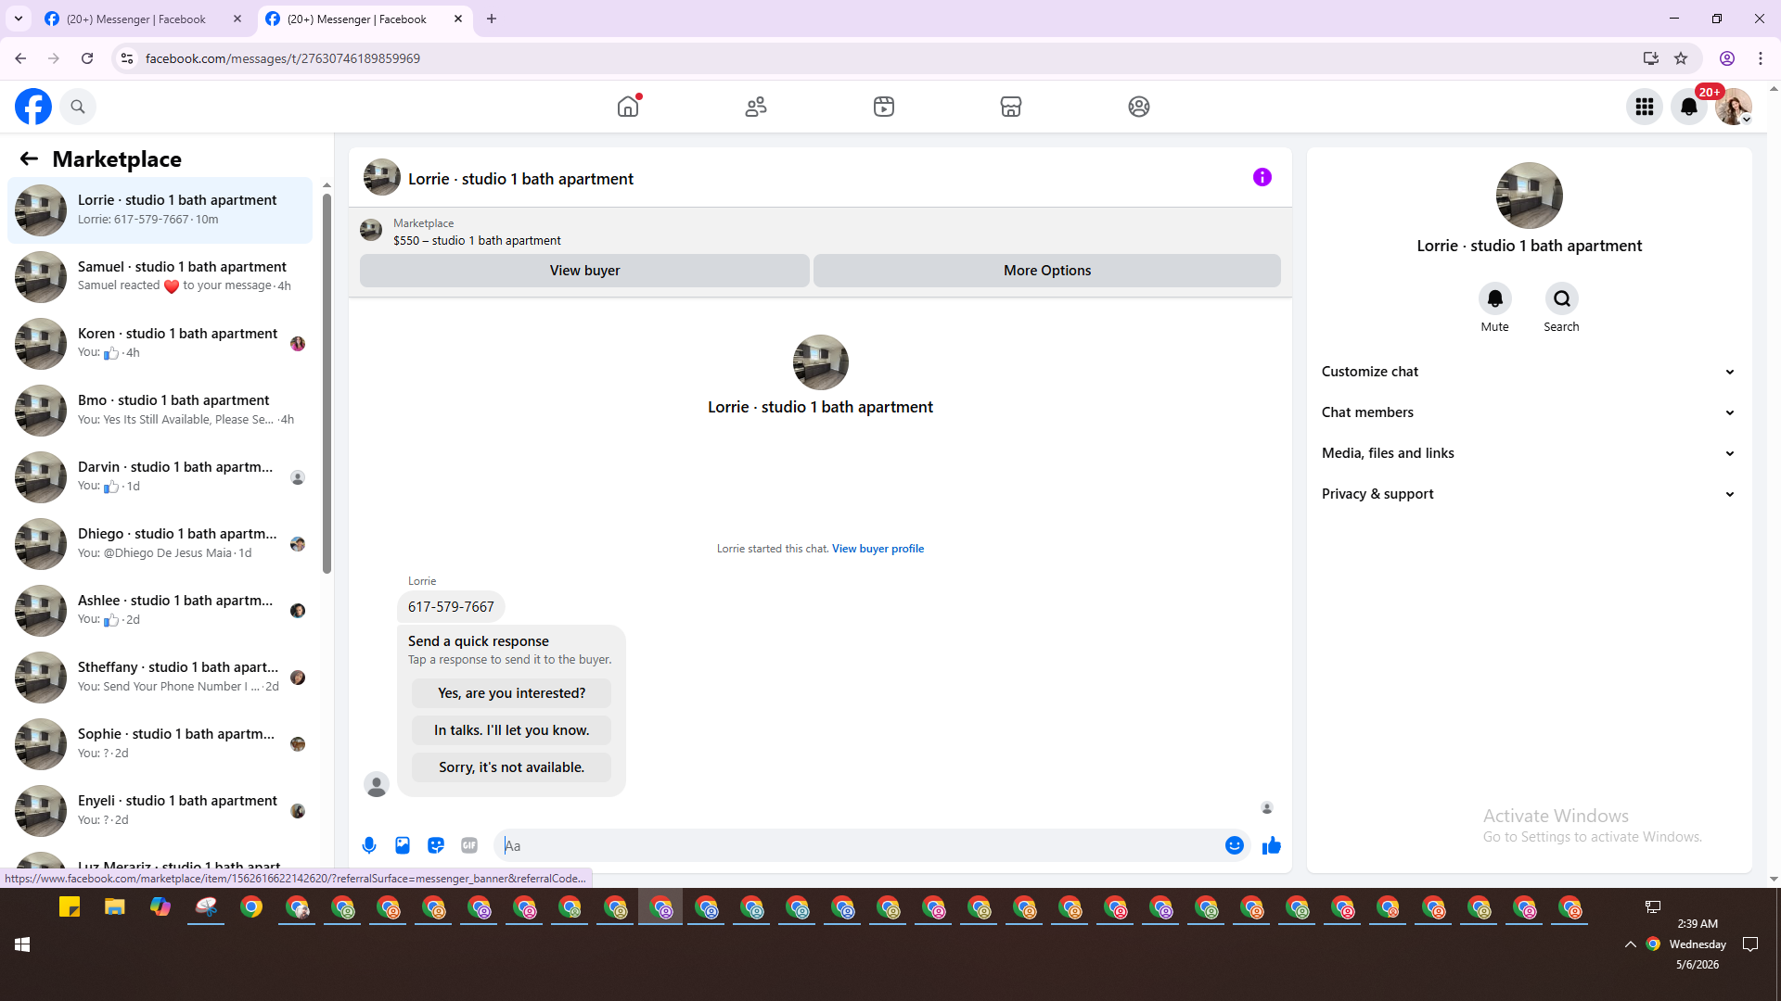The image size is (1781, 1001).
Task: Open the View buyer profile link
Action: 878,549
